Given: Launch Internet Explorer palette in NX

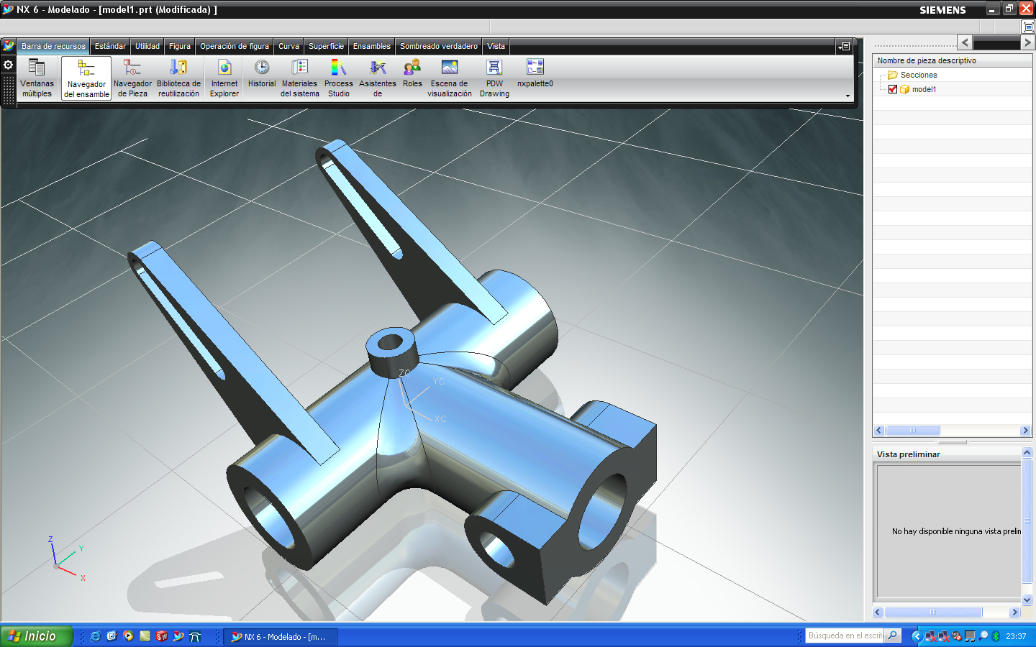Looking at the screenshot, I should tap(224, 78).
